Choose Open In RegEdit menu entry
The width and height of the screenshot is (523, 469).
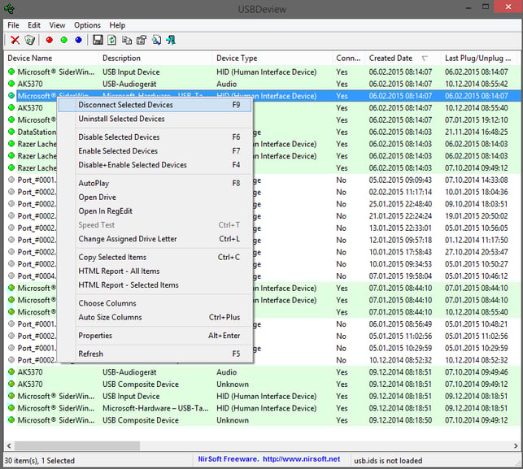pos(105,211)
